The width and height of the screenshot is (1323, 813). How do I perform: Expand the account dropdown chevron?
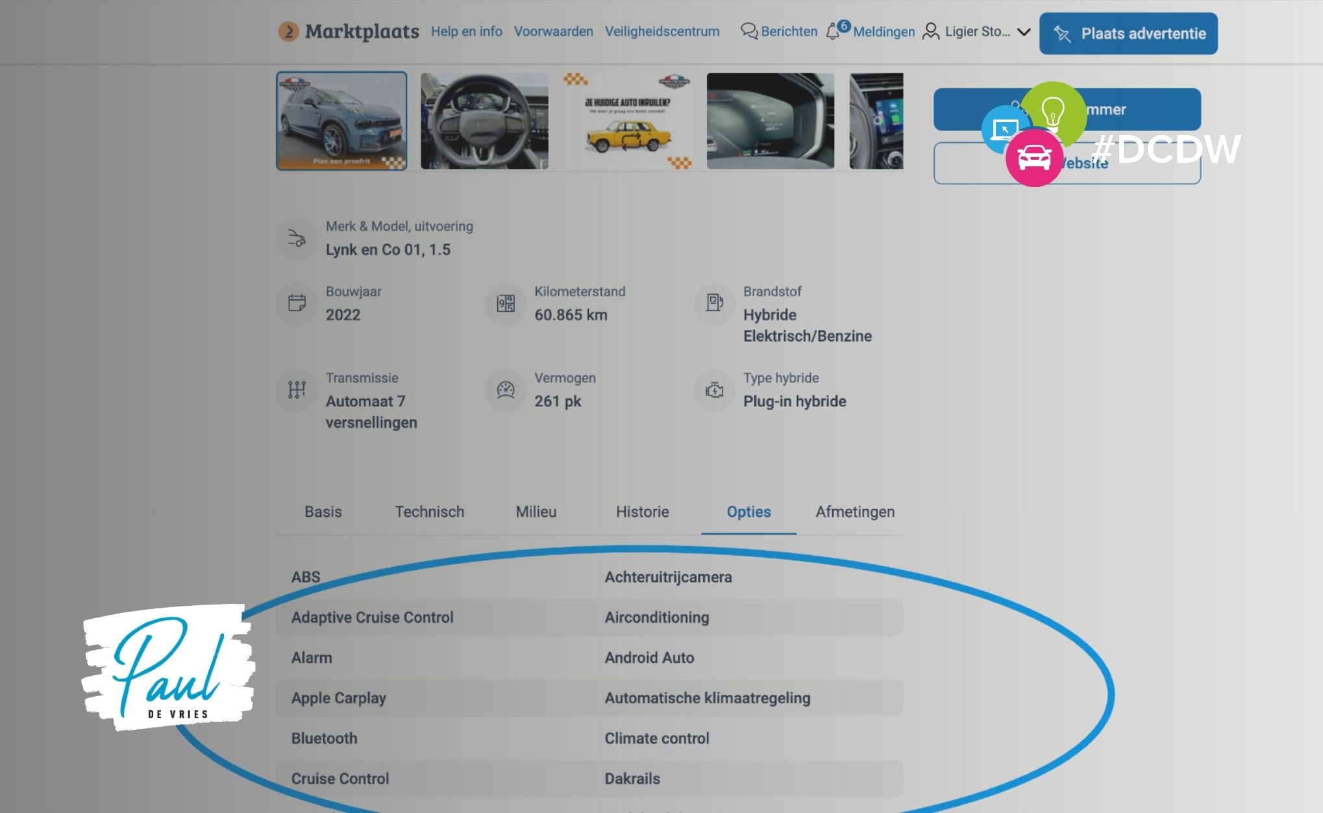pyautogui.click(x=1024, y=32)
